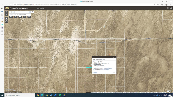Open popup more actions ellipsis
Image resolution: width=173 pixels, height=97 pixels.
pyautogui.click(x=114, y=73)
